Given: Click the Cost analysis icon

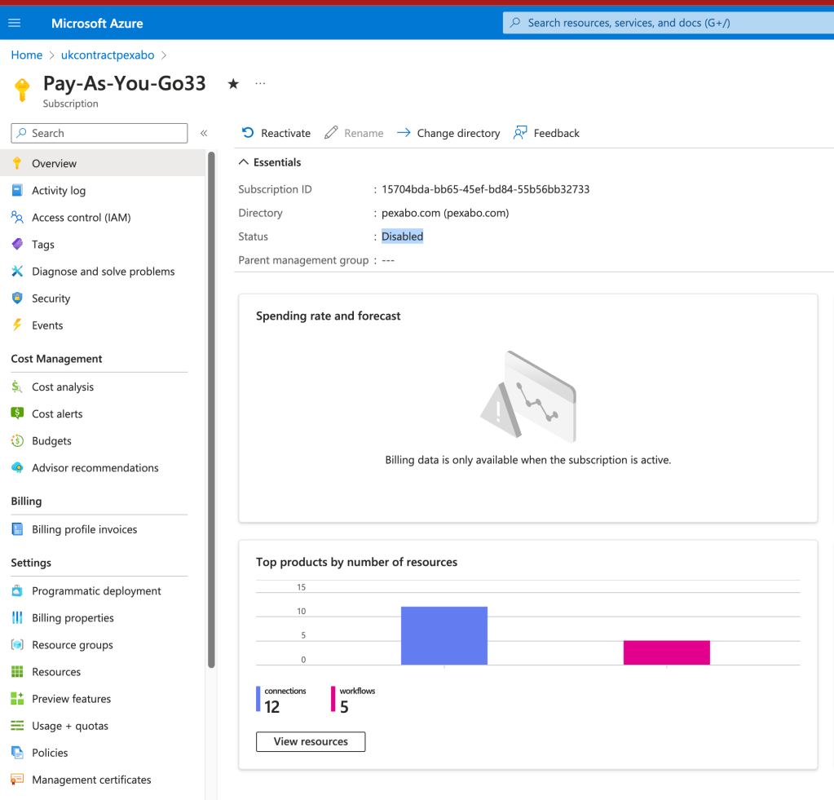Looking at the screenshot, I should pos(17,387).
